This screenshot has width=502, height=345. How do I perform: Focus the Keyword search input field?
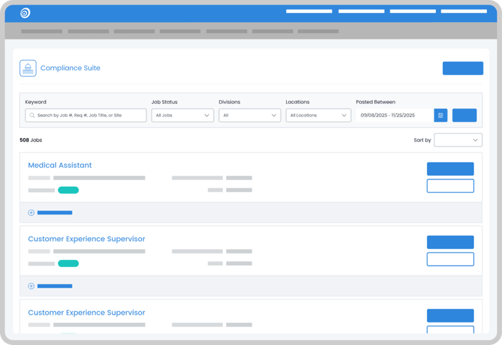[90, 115]
